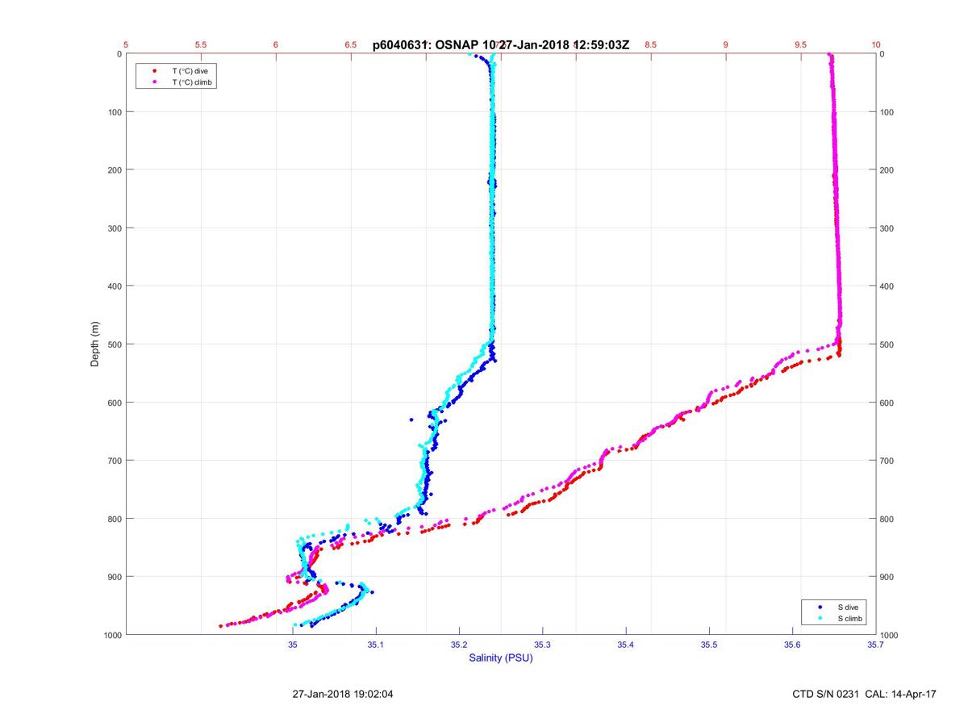
Task: Select salinity tick label 35.6
Action: point(793,645)
